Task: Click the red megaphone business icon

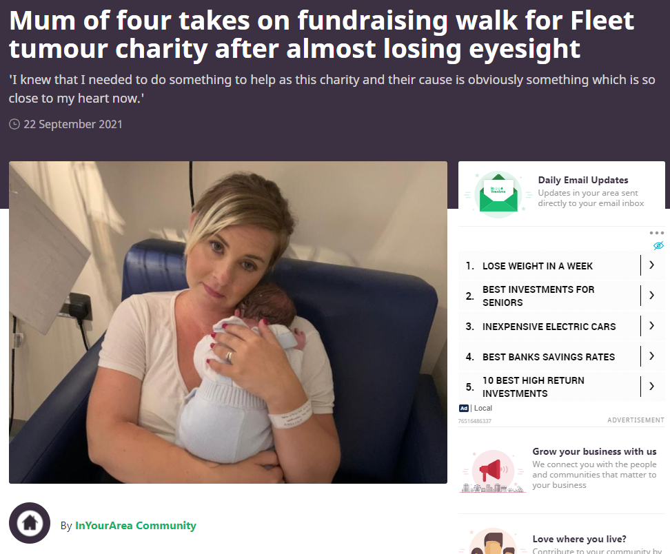Action: (x=493, y=471)
